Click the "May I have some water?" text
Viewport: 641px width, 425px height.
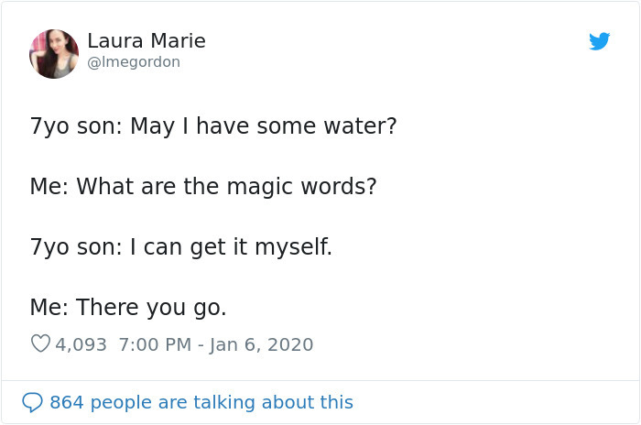tap(263, 125)
